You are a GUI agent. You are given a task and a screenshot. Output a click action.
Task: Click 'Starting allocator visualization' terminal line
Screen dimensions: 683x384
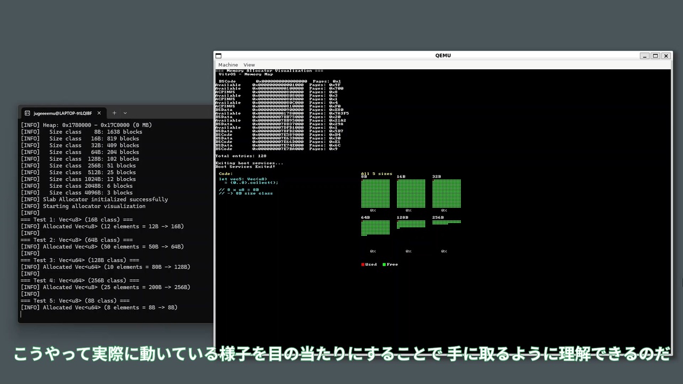[x=83, y=206]
